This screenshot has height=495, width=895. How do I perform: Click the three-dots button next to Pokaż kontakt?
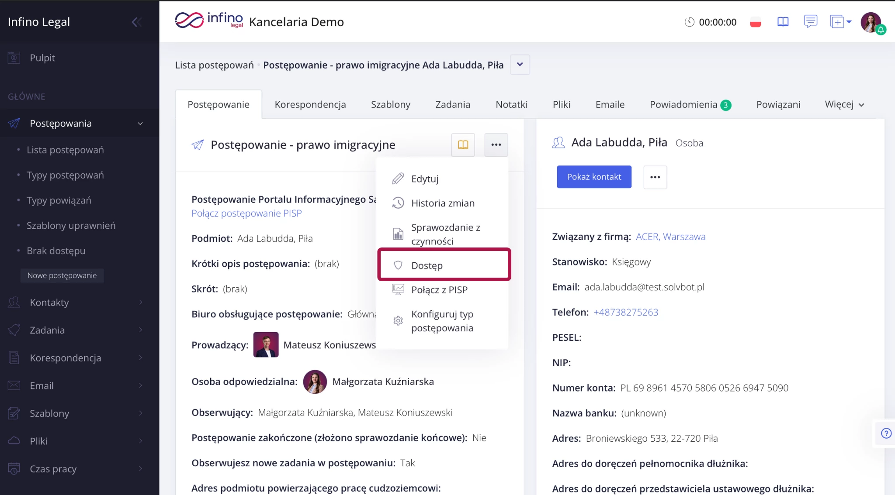655,177
